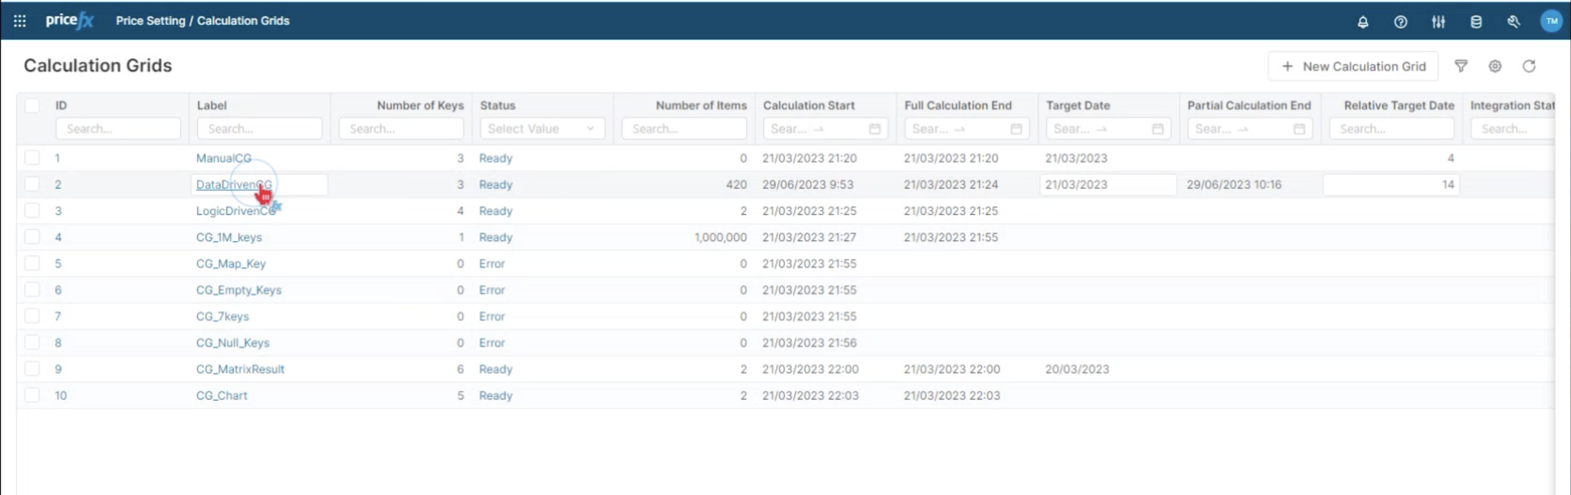The height and width of the screenshot is (495, 1571).
Task: Open the TM user avatar menu
Action: click(x=1551, y=21)
